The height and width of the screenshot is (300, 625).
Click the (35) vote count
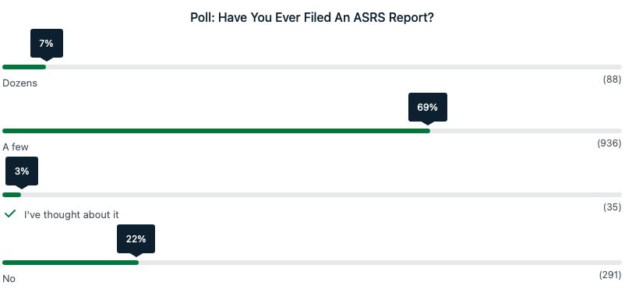612,207
